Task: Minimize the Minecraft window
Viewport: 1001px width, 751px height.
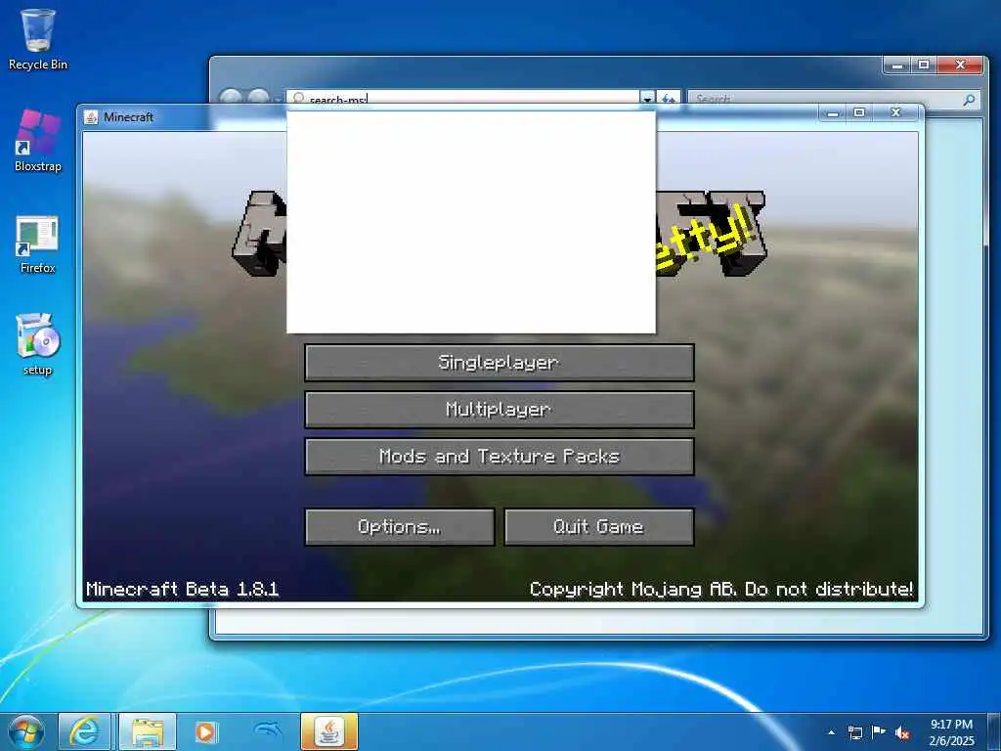Action: pyautogui.click(x=833, y=113)
